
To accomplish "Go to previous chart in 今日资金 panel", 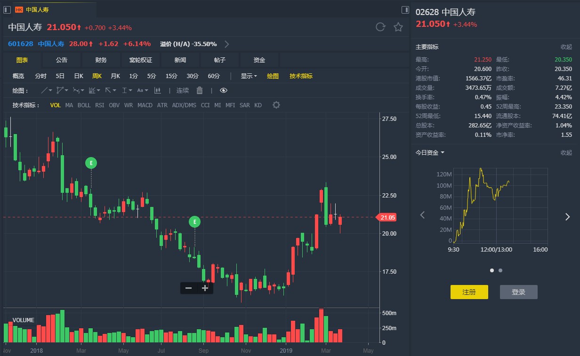I will coord(422,215).
